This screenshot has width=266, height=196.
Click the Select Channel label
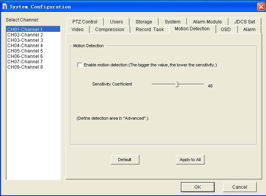tap(22, 20)
